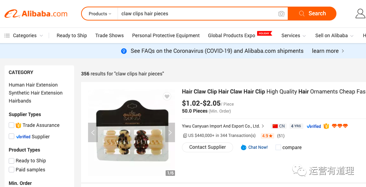Go to Personal Protective Equipment page
Screen dimensions: 366x187
point(166,35)
